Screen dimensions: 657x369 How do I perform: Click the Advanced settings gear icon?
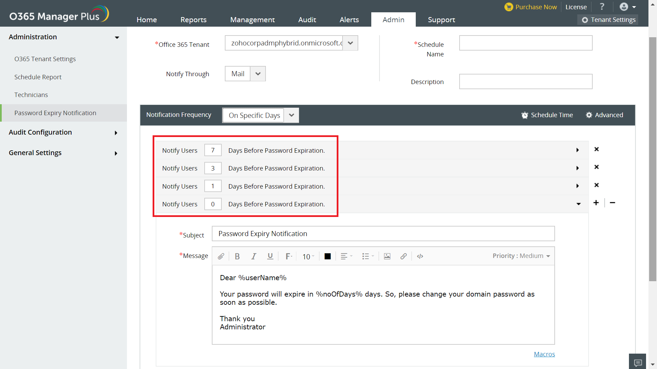pyautogui.click(x=589, y=115)
